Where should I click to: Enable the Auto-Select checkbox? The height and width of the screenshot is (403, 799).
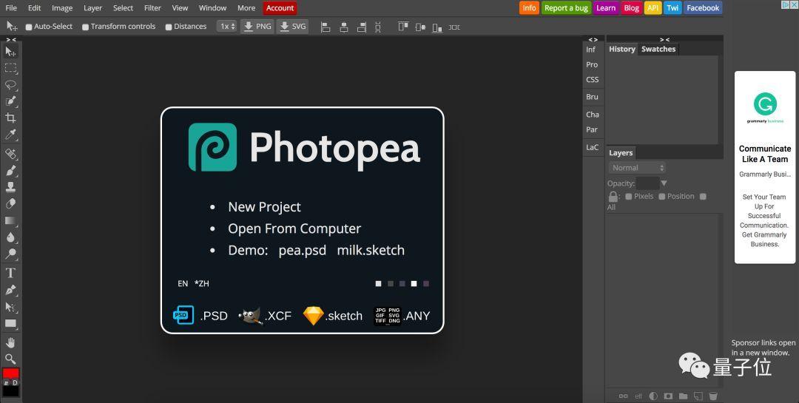coord(29,27)
